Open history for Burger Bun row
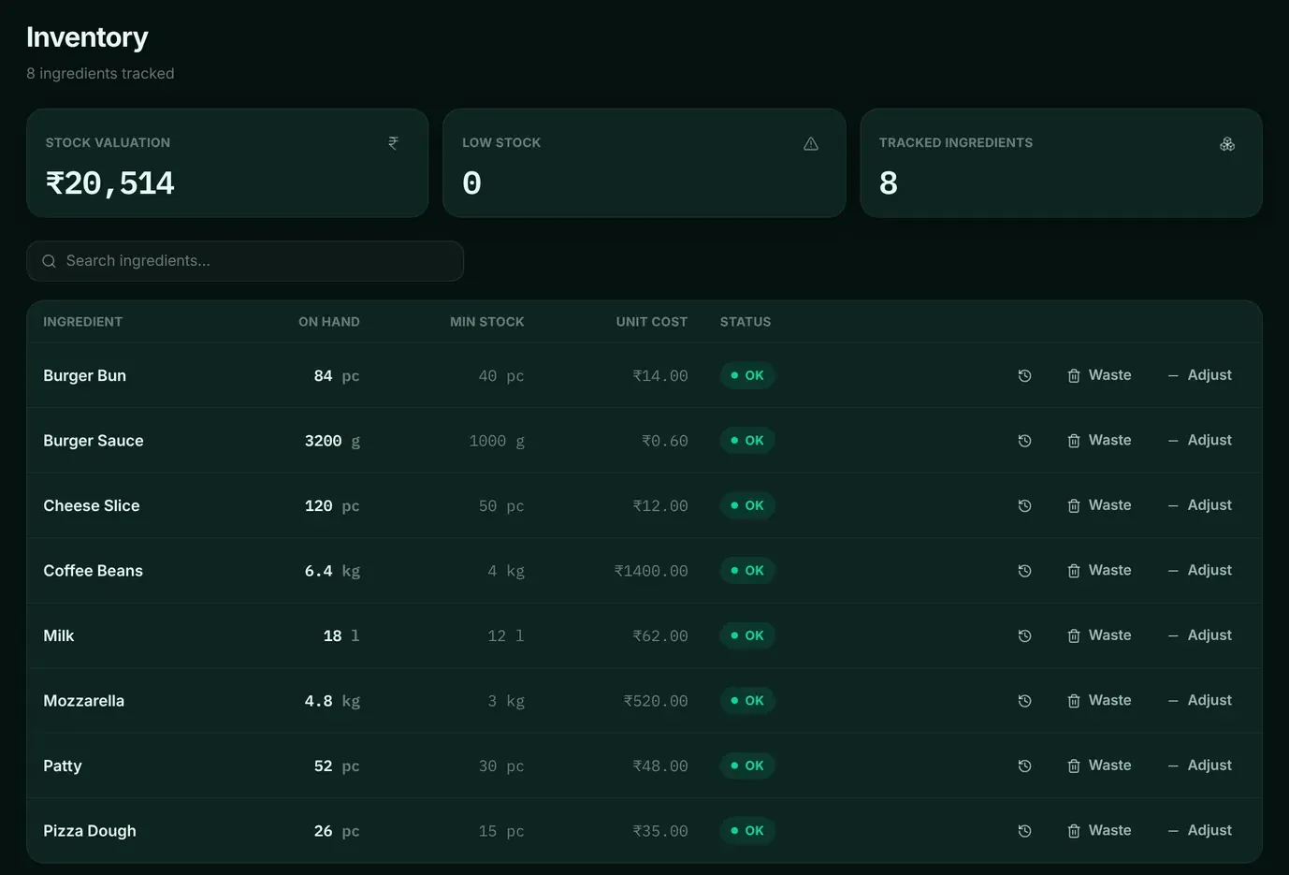 [x=1024, y=375]
